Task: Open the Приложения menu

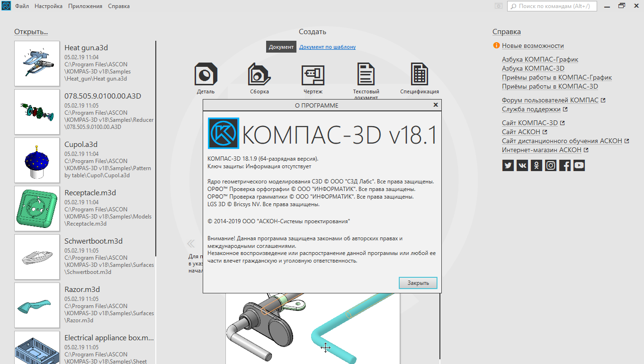Action: [x=85, y=6]
